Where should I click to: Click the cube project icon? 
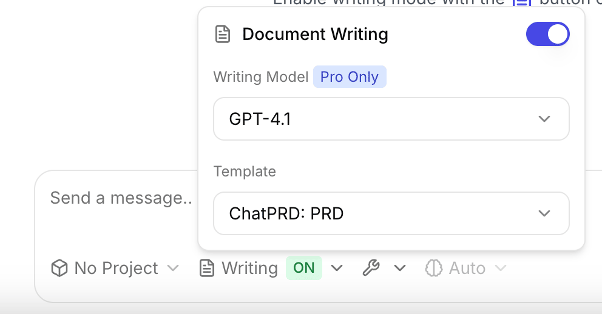[x=59, y=268]
